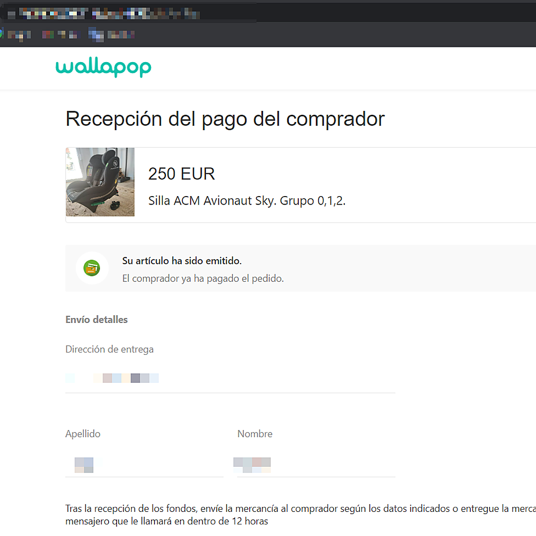Screen dimensions: 536x536
Task: Open the product photo of the car seat
Action: [100, 182]
